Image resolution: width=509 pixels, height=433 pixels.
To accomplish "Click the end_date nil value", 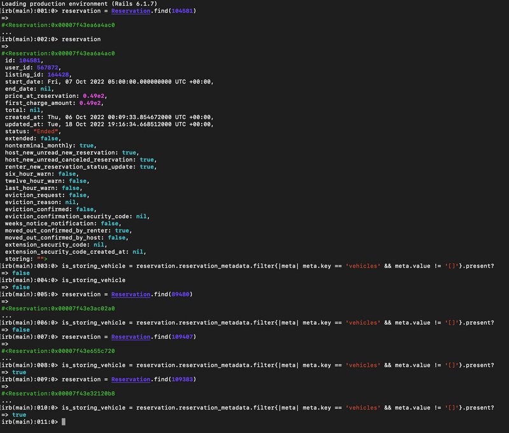I will (45, 89).
